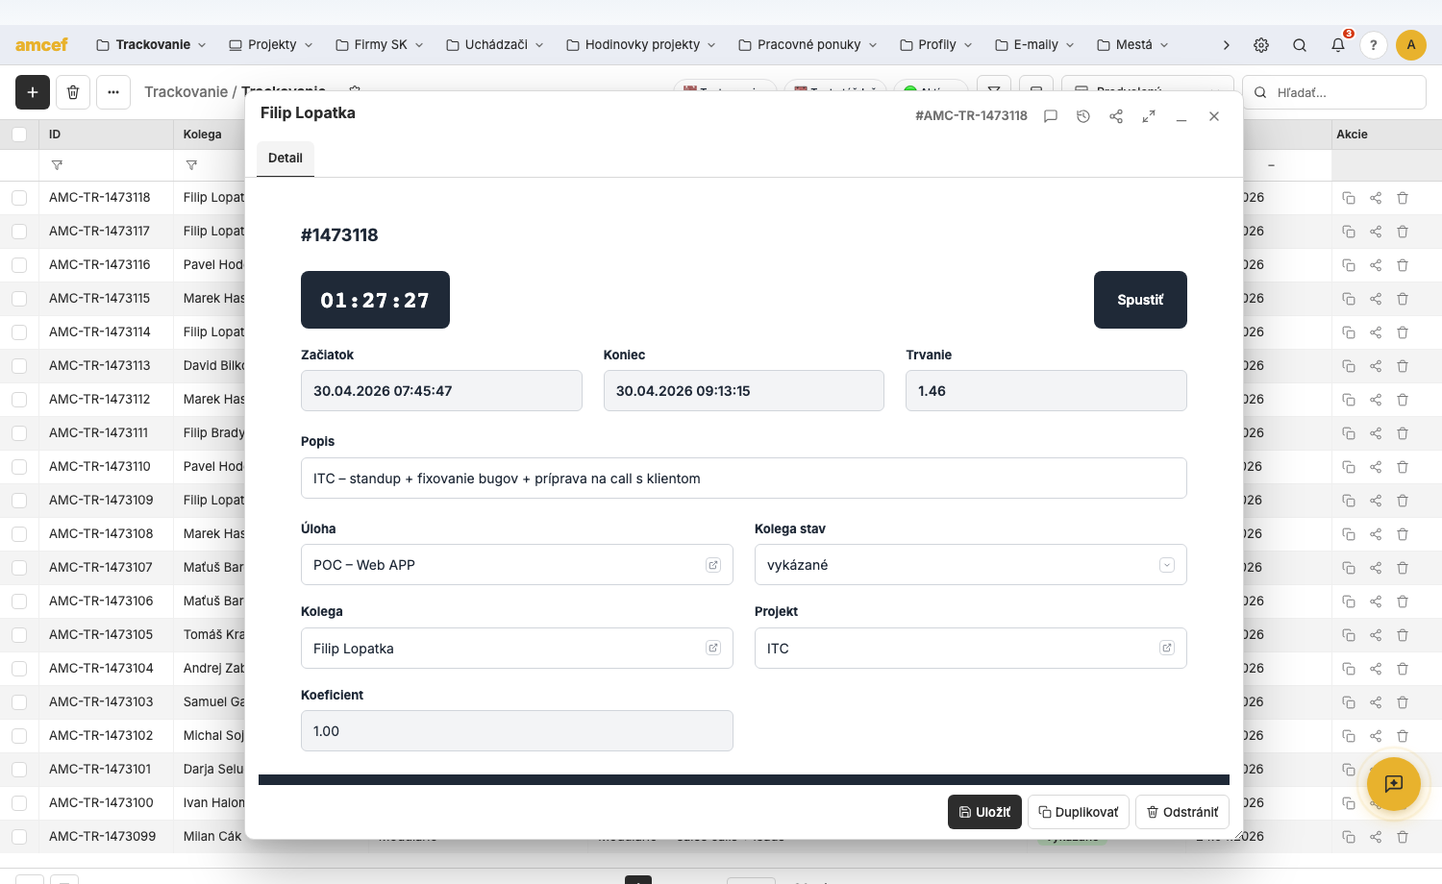Open the three-dots more actions menu
Viewport: 1442px width, 884px height.
113,92
